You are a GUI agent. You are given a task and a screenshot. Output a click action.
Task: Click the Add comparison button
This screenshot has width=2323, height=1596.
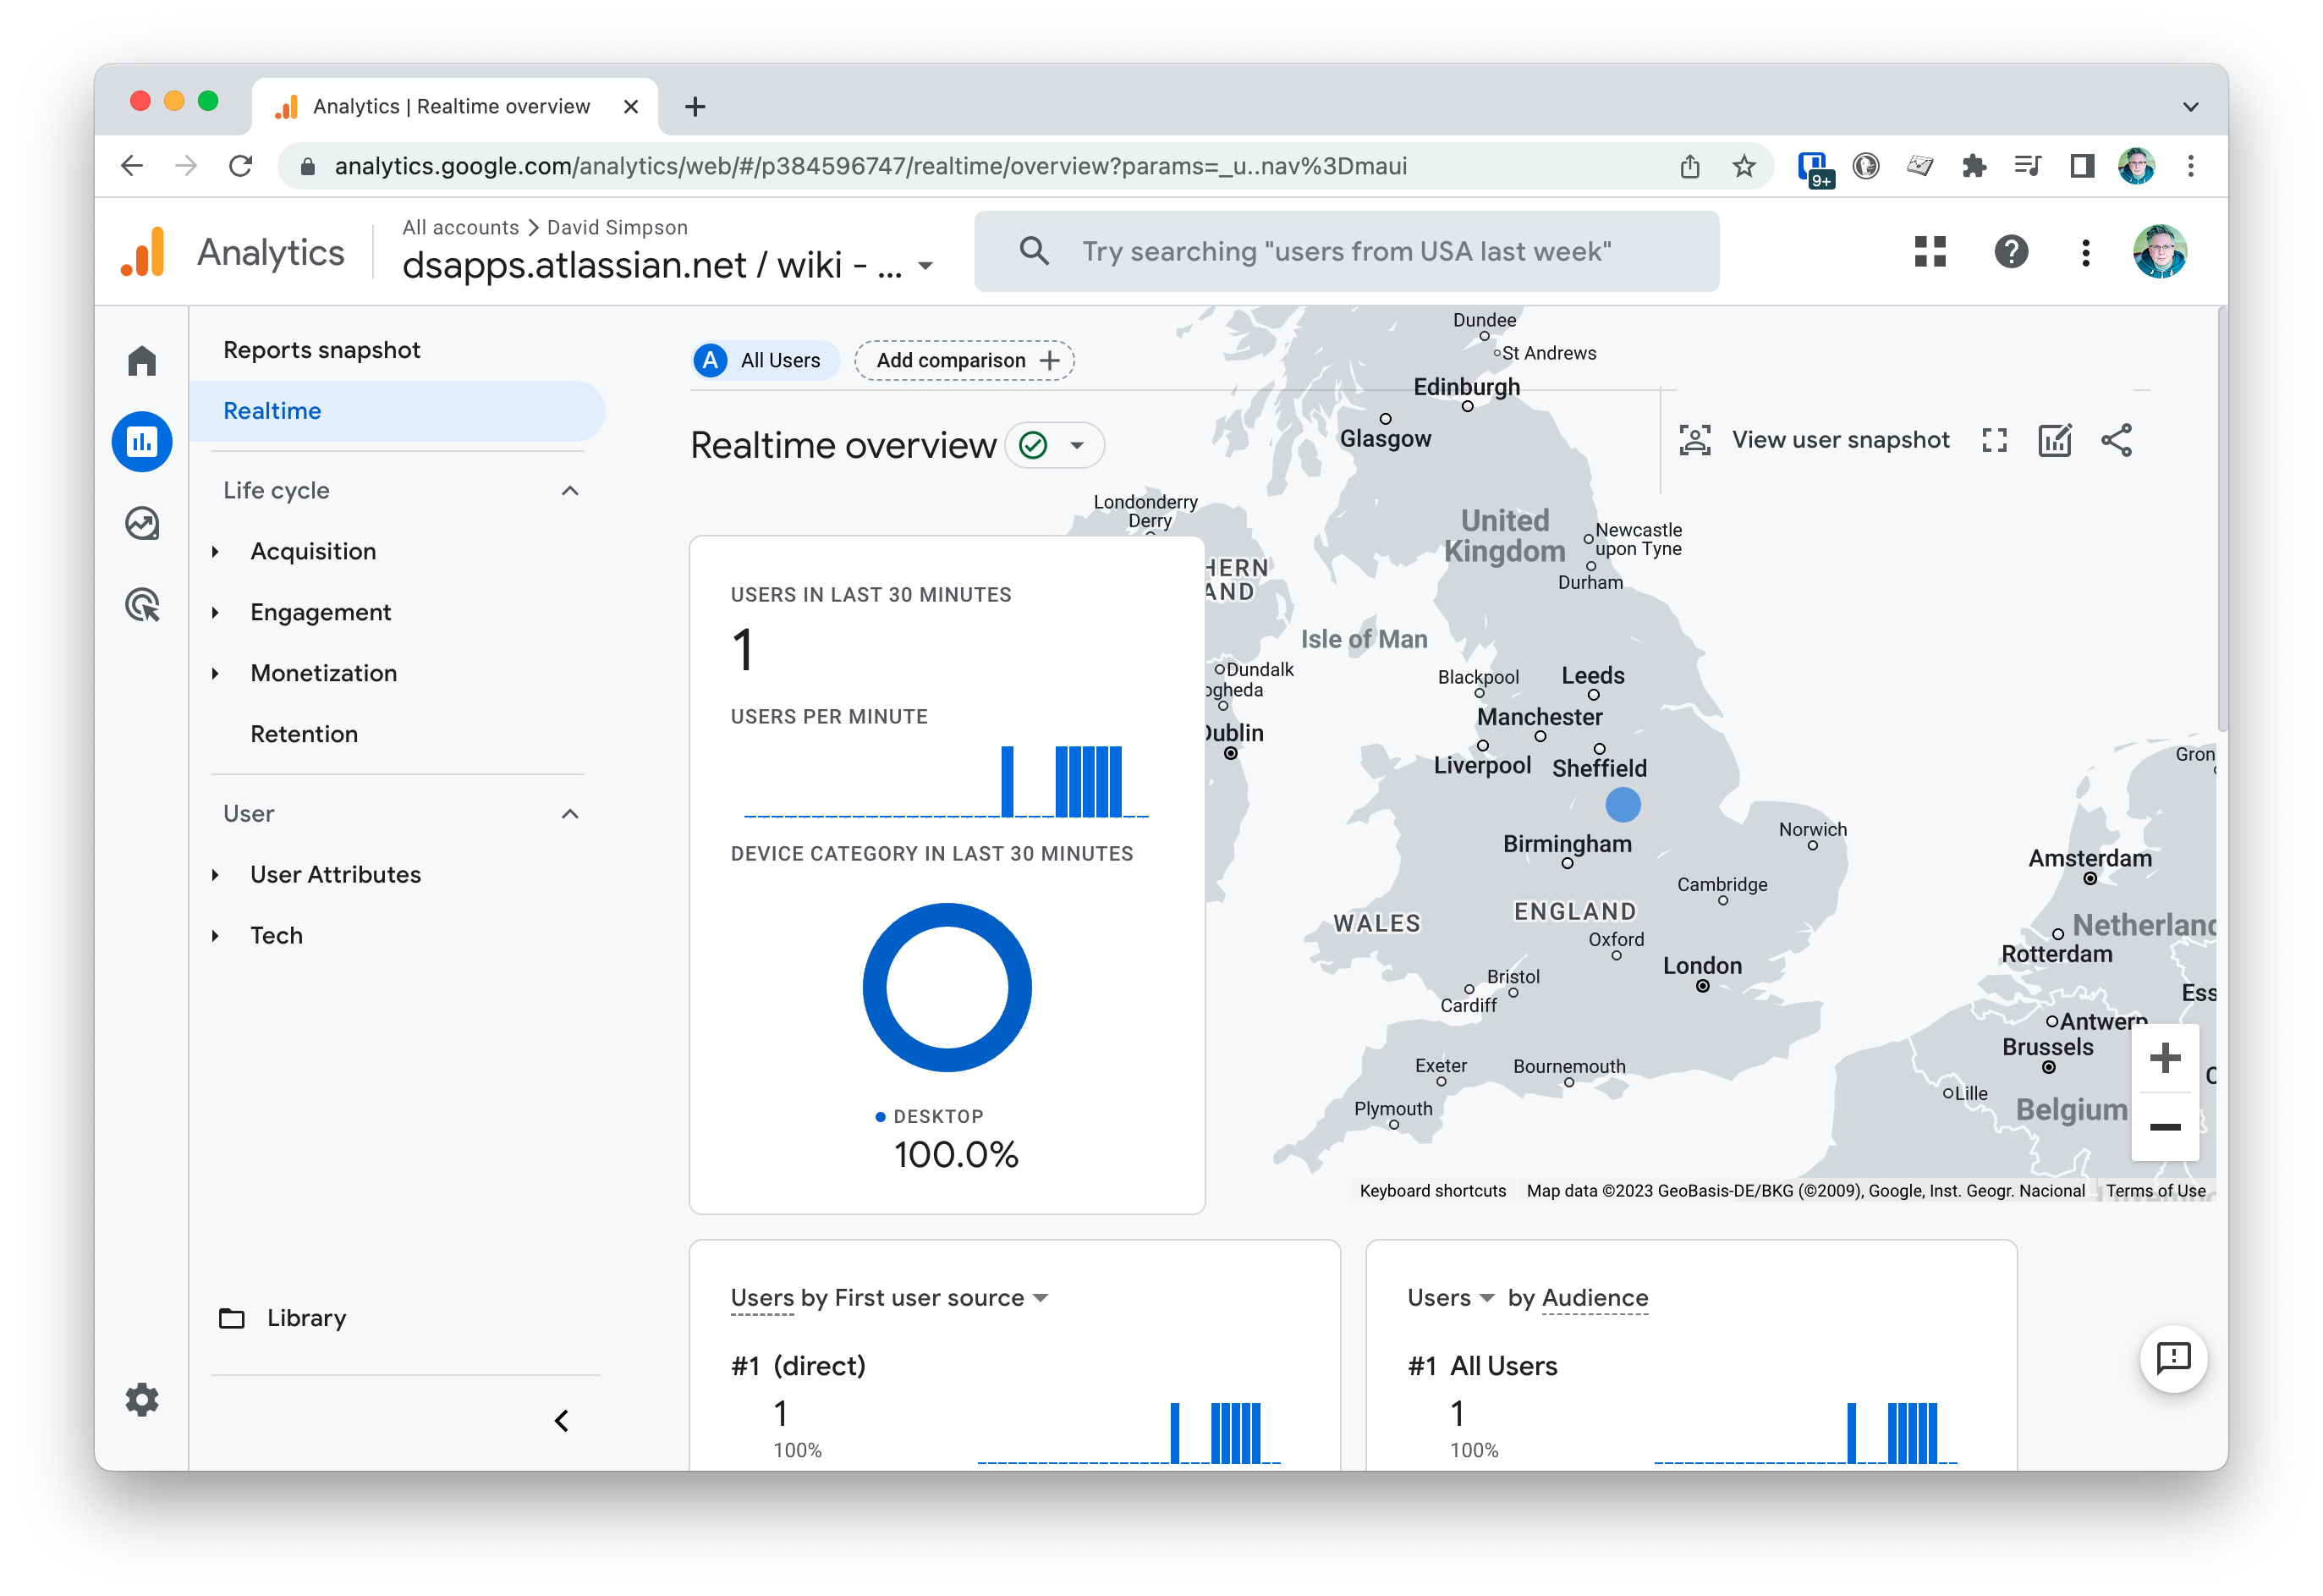pyautogui.click(x=964, y=360)
